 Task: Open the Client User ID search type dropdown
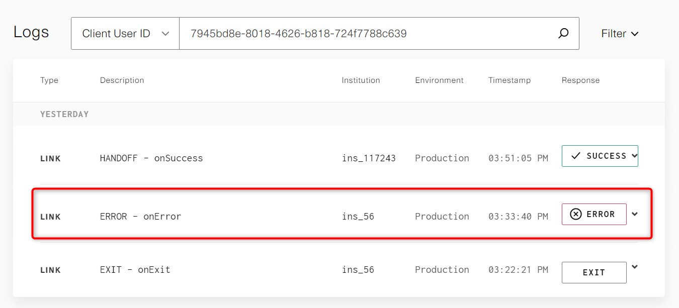click(x=125, y=33)
